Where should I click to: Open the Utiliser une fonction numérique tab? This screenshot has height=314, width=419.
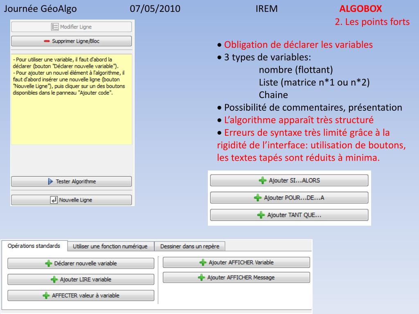point(110,246)
